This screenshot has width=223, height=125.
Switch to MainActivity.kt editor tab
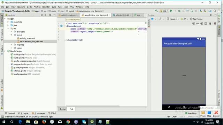point(122,15)
